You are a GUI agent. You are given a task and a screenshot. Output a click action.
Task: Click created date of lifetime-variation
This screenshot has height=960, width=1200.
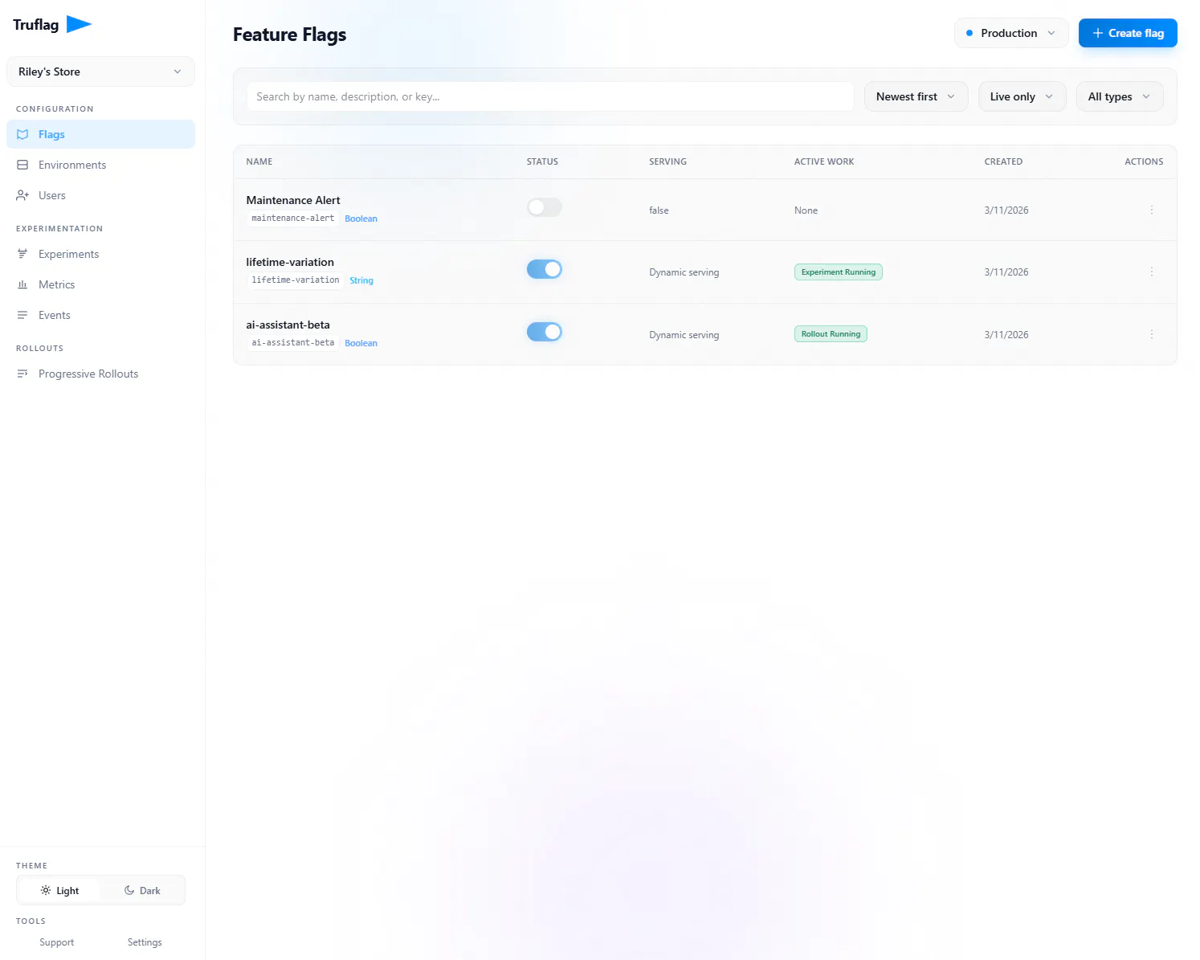(1006, 272)
